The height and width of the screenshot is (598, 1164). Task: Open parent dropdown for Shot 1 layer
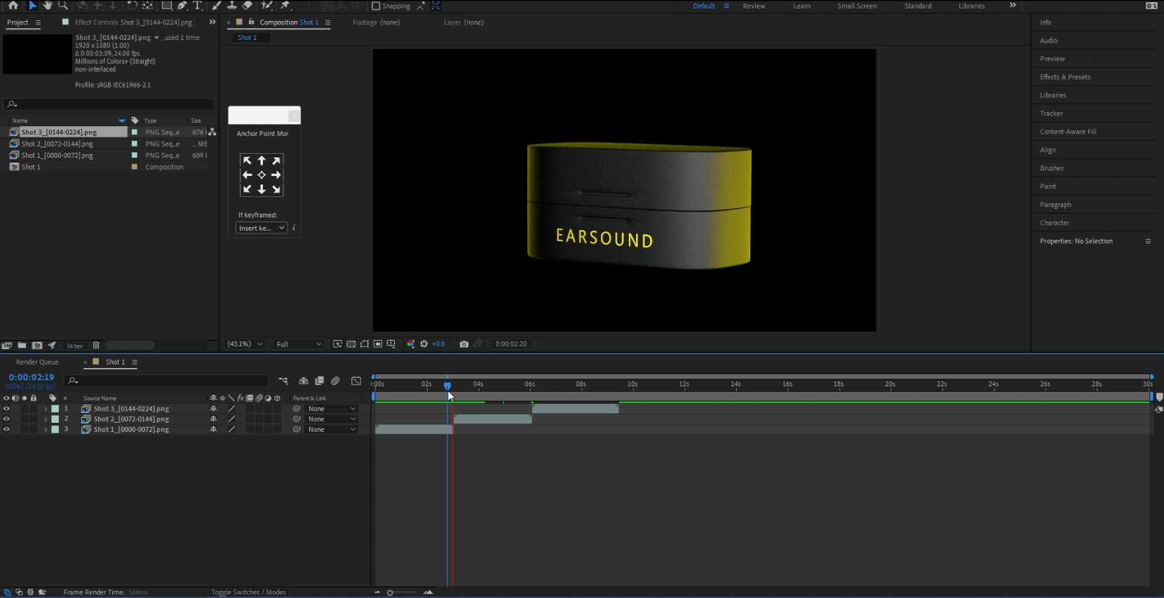[x=332, y=429]
